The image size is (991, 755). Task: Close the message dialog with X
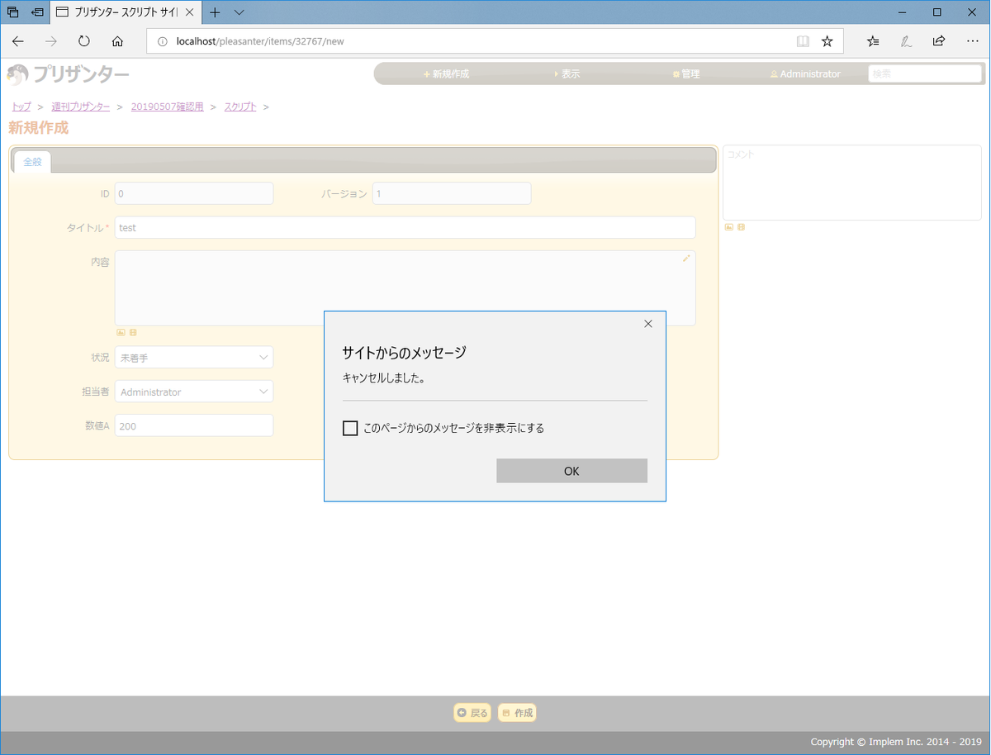coord(648,324)
